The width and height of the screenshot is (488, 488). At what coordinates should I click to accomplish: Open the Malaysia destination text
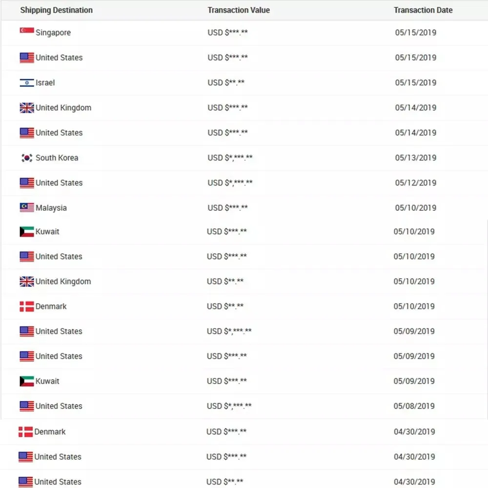[51, 208]
